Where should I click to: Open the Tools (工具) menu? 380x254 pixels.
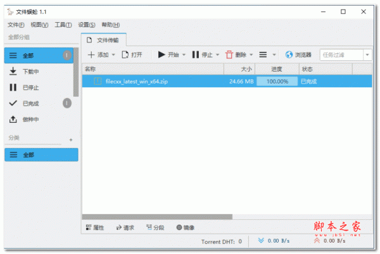pos(63,25)
